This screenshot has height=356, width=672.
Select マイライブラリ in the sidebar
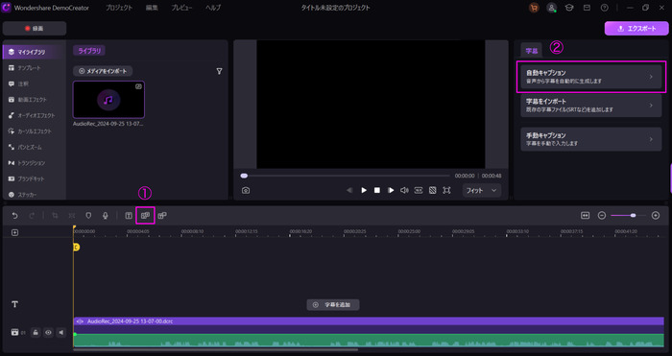point(34,52)
